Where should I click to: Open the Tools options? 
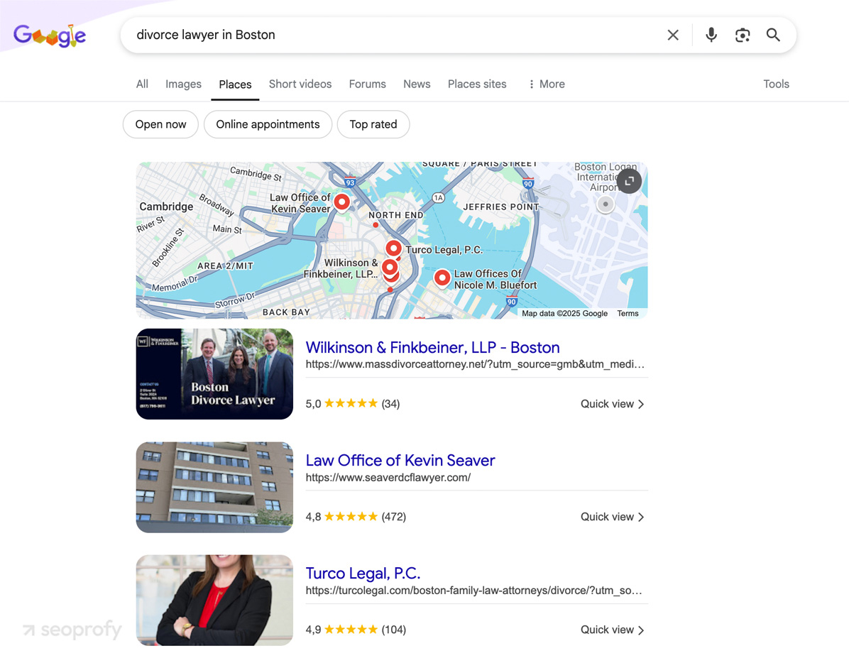tap(776, 84)
